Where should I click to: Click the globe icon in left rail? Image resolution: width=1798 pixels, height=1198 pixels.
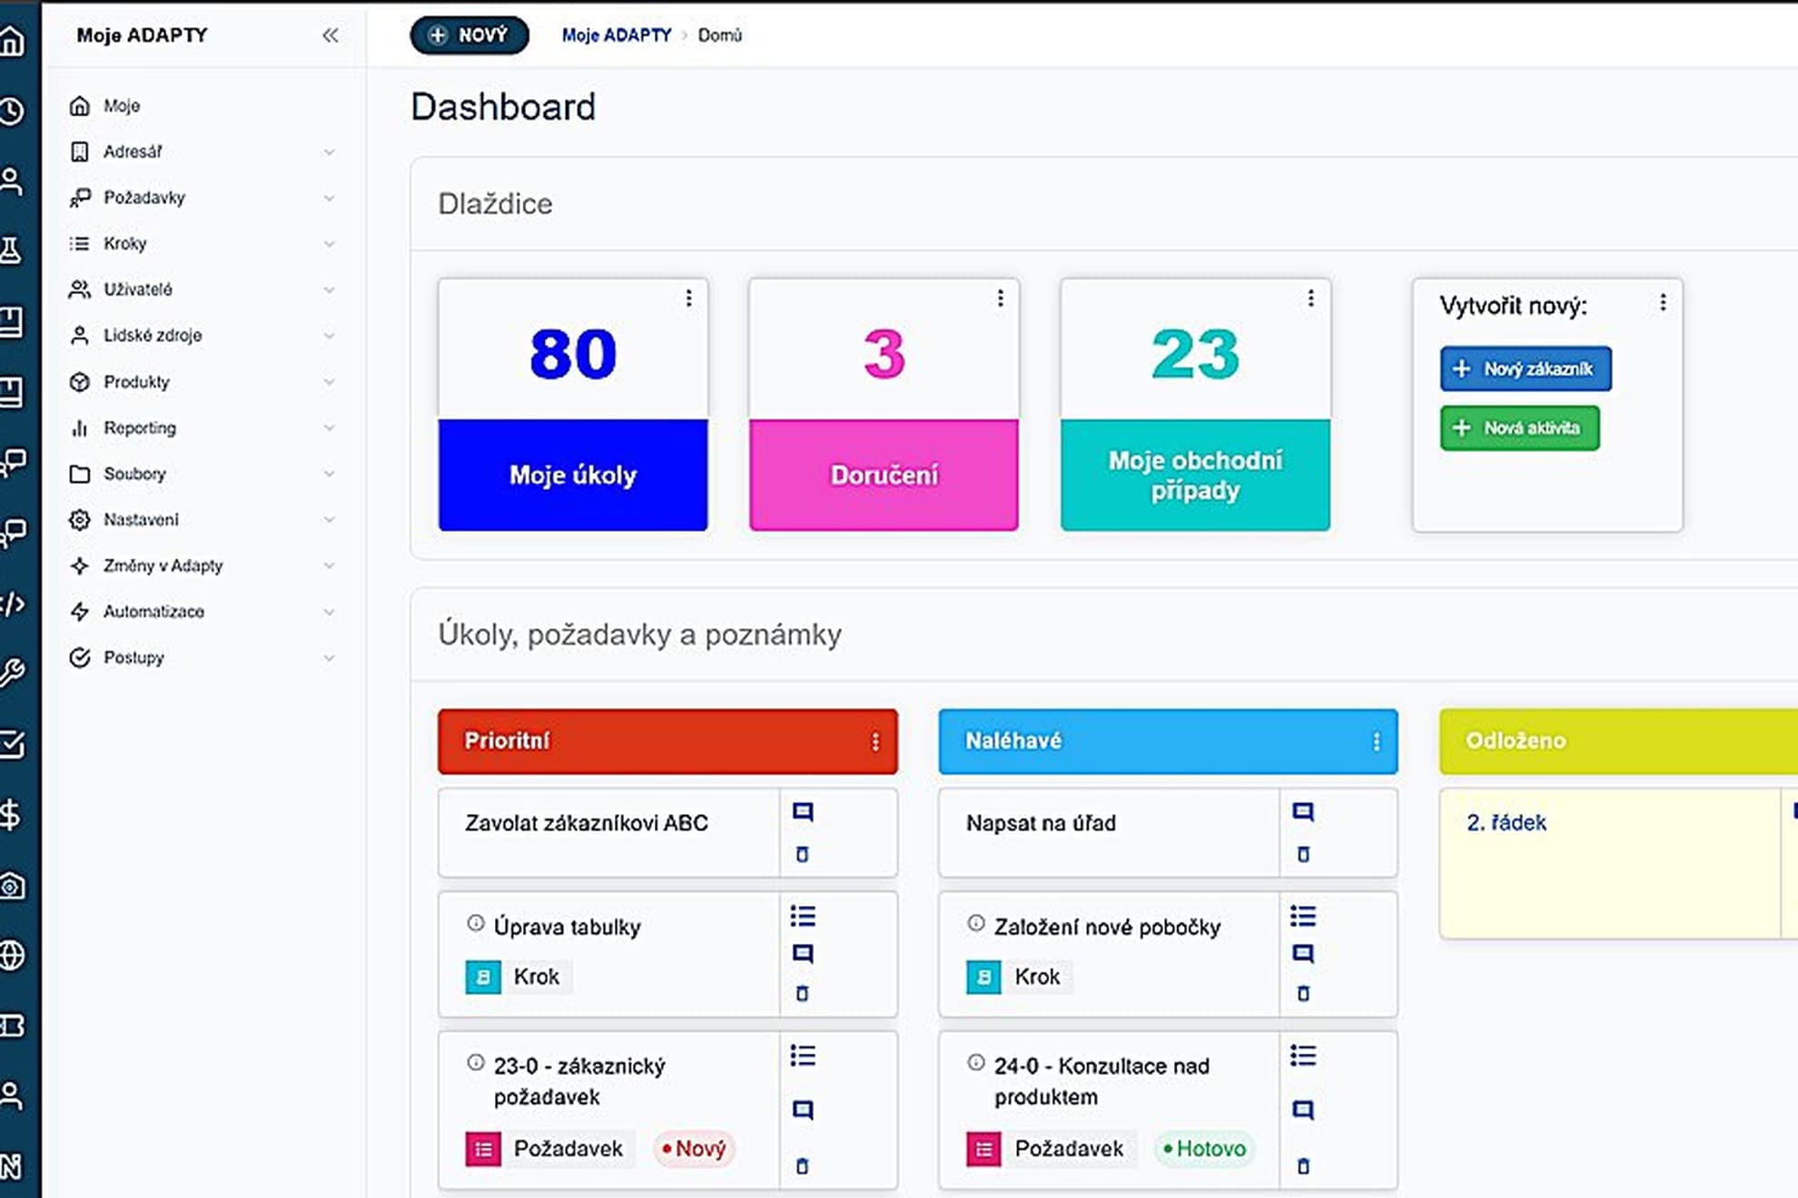(12, 955)
